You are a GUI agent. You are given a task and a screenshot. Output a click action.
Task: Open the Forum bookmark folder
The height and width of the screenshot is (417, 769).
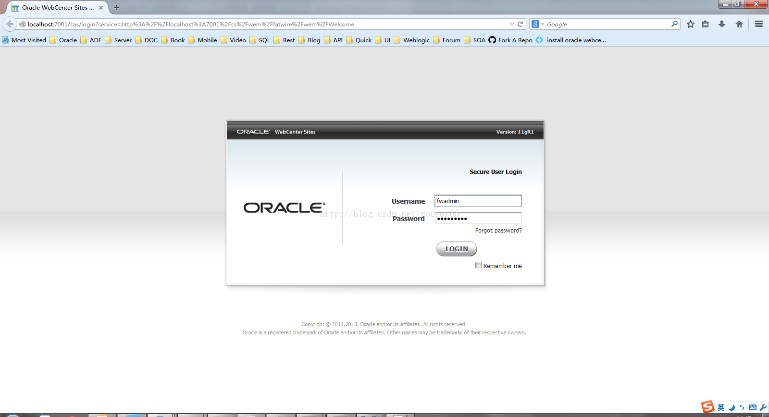pyautogui.click(x=447, y=40)
